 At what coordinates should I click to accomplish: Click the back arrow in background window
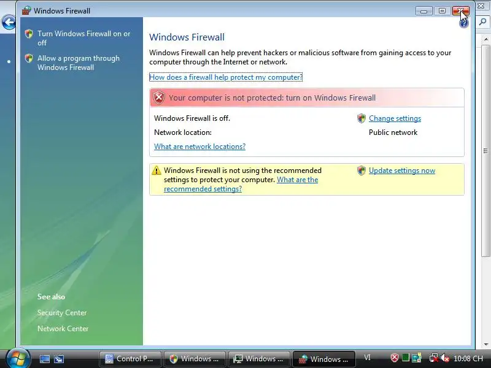coord(9,23)
